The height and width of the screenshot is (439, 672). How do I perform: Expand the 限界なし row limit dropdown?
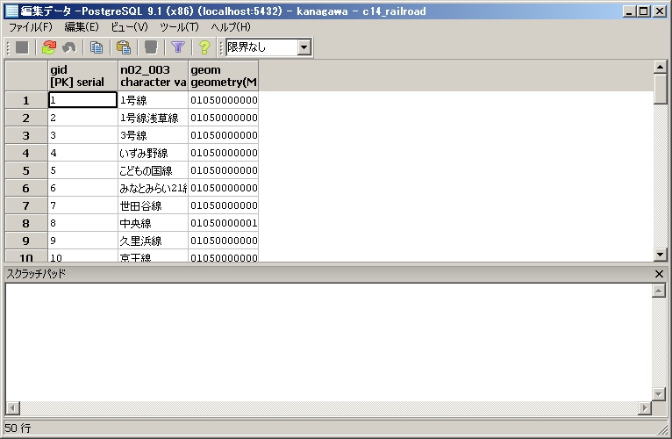click(304, 47)
